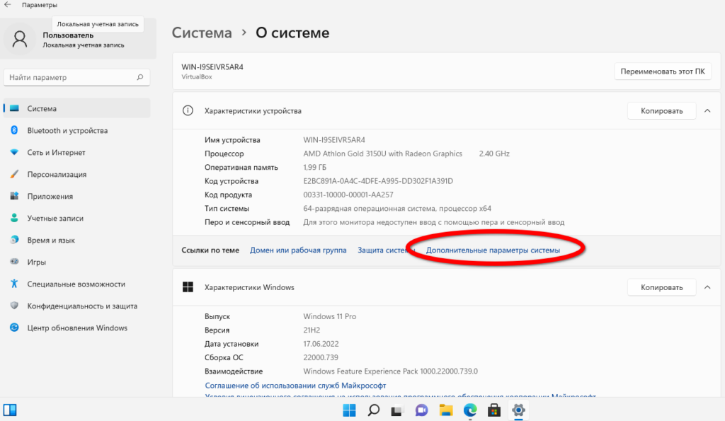Click the RAM value 1,99 ГБ

click(315, 167)
